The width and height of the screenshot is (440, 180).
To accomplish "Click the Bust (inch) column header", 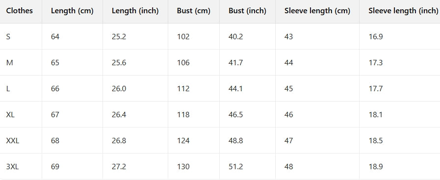I will (x=247, y=11).
